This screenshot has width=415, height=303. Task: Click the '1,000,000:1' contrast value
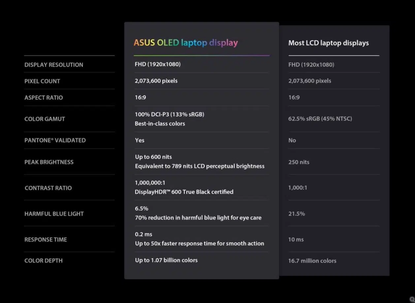tap(150, 183)
